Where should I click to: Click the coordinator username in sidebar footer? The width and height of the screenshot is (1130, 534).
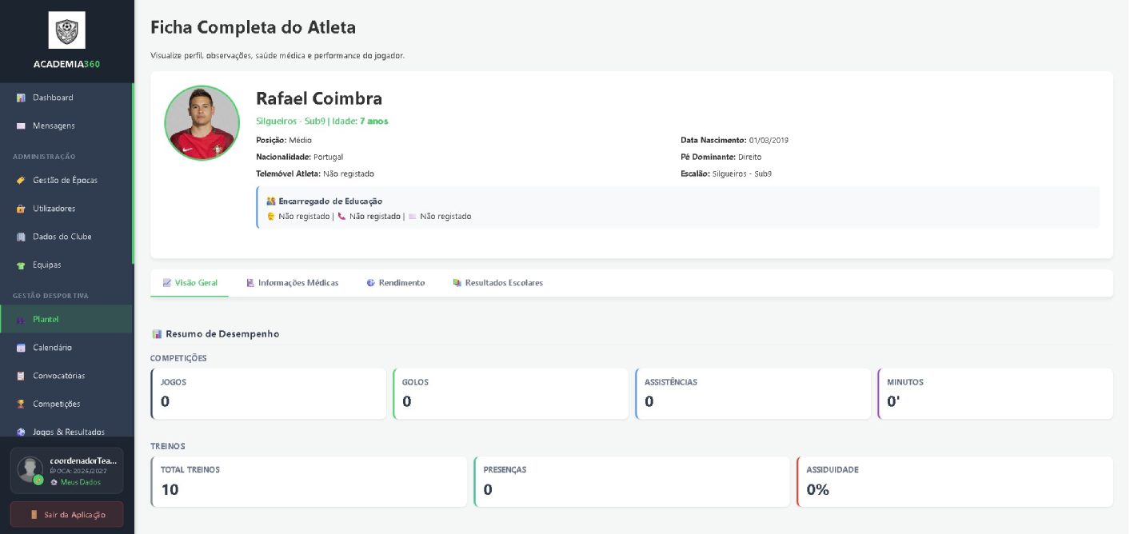[83, 460]
